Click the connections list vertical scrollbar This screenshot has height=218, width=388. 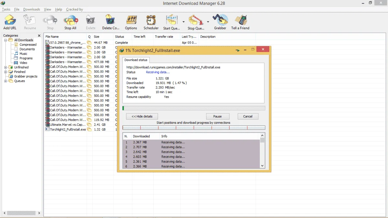pyautogui.click(x=262, y=151)
